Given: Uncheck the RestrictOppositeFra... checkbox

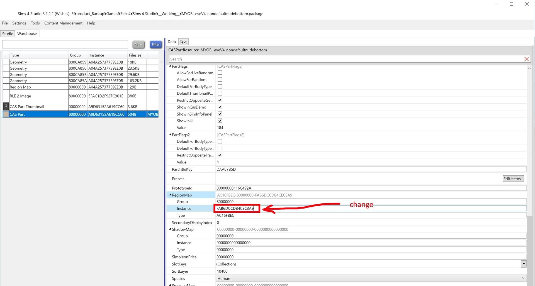Looking at the screenshot, I should pos(220,155).
